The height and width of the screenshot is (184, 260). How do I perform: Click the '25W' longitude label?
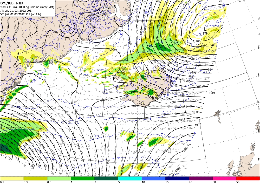pyautogui.click(x=117, y=1)
